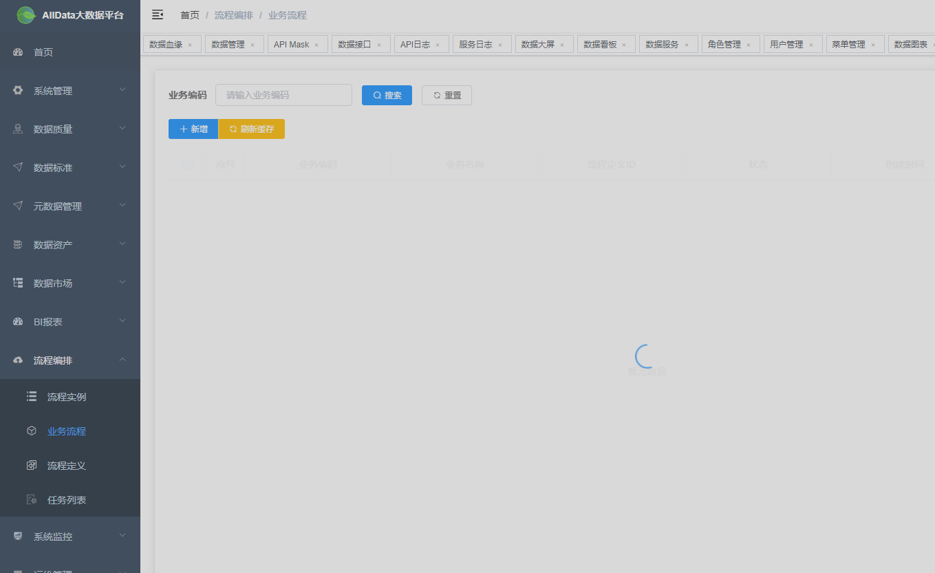Expand the 数据质量 menu chevron
935x573 pixels.
click(122, 129)
